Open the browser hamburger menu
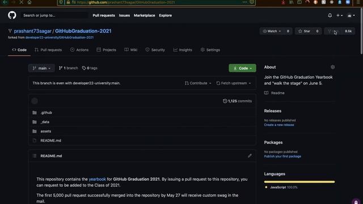Image resolution: width=363 pixels, height=204 pixels. (x=358, y=2)
